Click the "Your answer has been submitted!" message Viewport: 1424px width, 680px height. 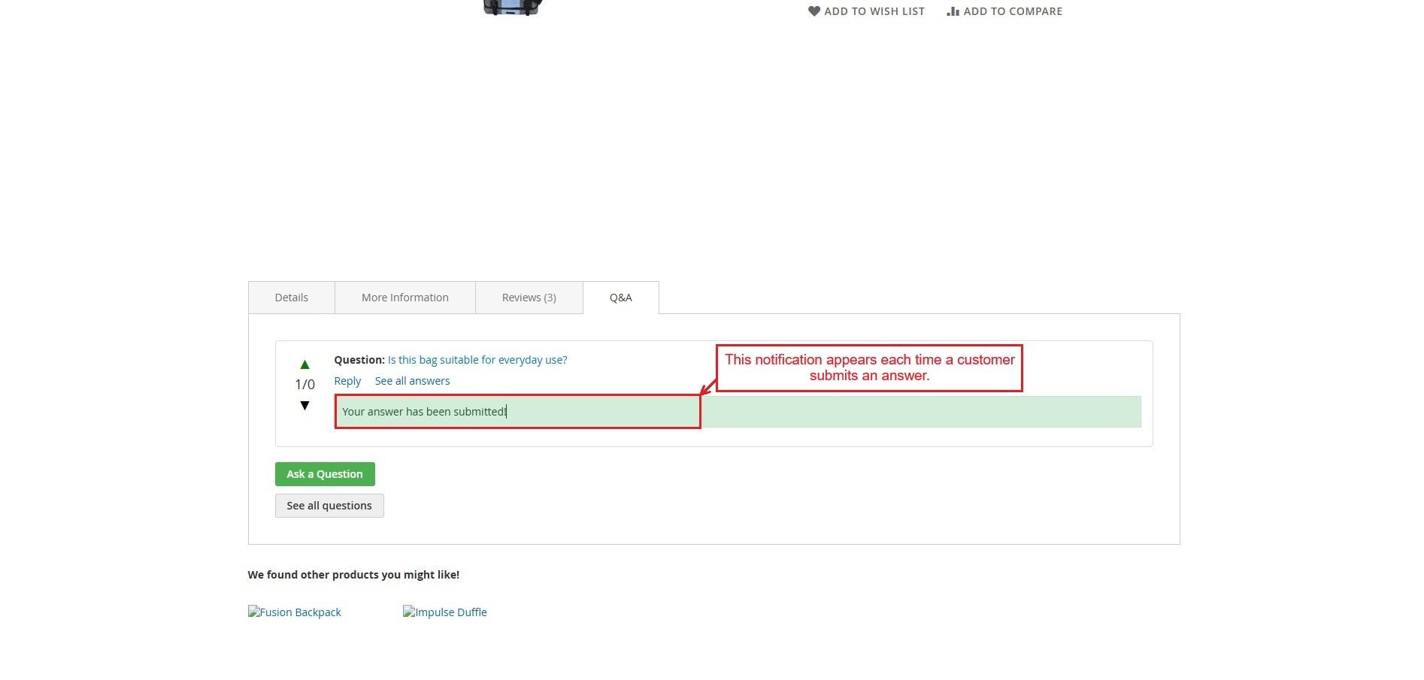424,412
